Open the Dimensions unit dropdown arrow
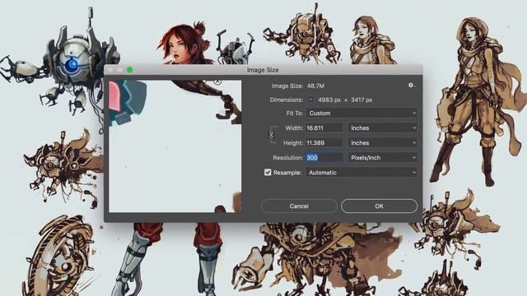 [x=310, y=99]
